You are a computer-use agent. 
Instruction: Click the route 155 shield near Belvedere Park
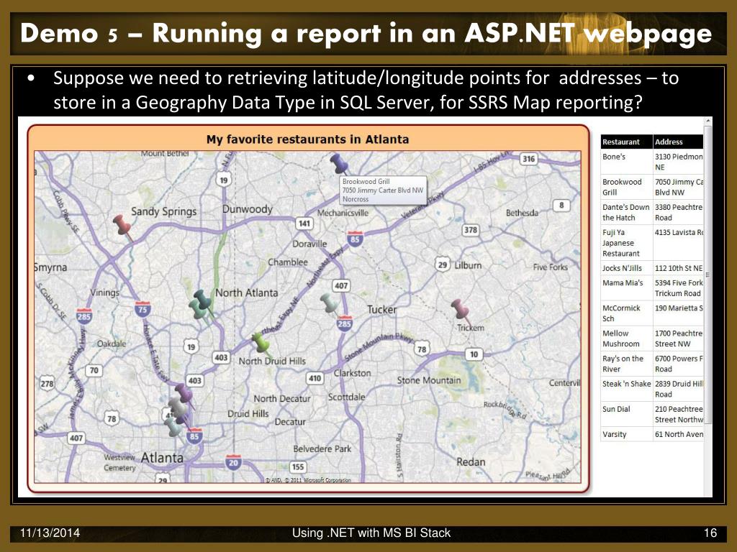tap(297, 467)
